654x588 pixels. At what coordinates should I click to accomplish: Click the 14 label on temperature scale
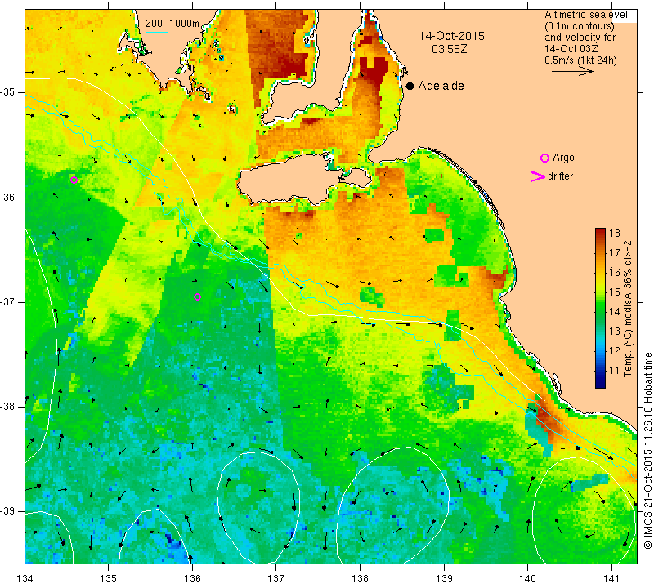pyautogui.click(x=615, y=312)
